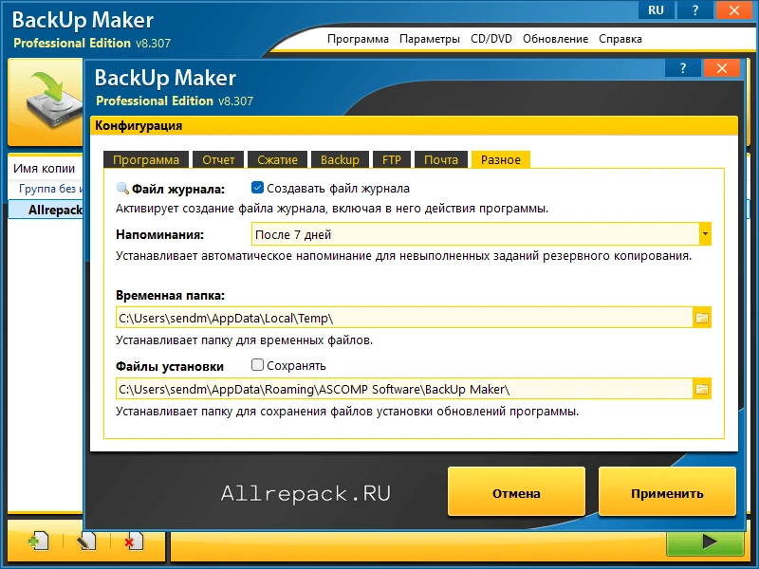Click the dialog help question mark
759x569 pixels.
coord(683,68)
